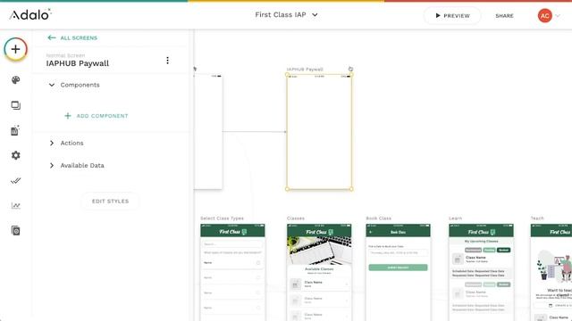Open the Settings gear icon
572x321 pixels.
[16, 155]
